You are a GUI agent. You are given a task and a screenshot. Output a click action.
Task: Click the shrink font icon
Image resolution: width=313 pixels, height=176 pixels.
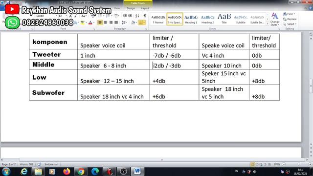76,16
